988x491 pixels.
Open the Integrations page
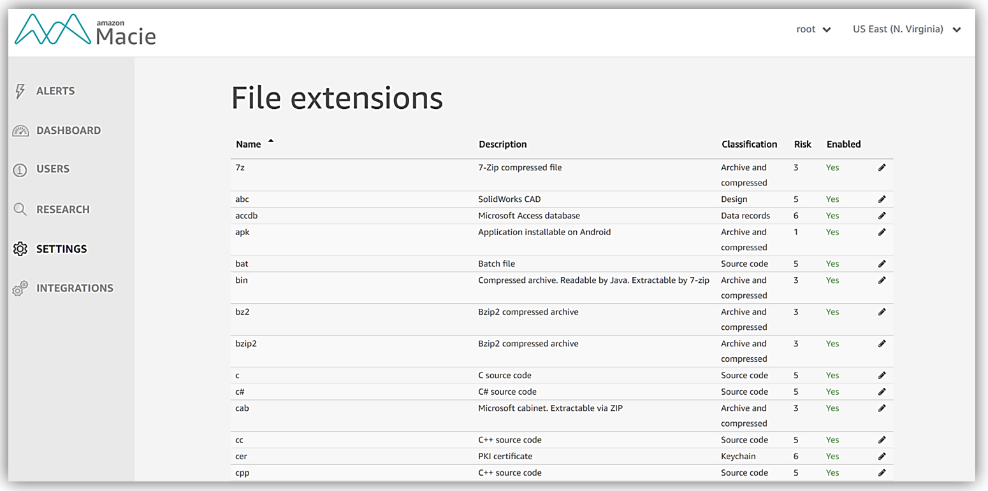(75, 288)
